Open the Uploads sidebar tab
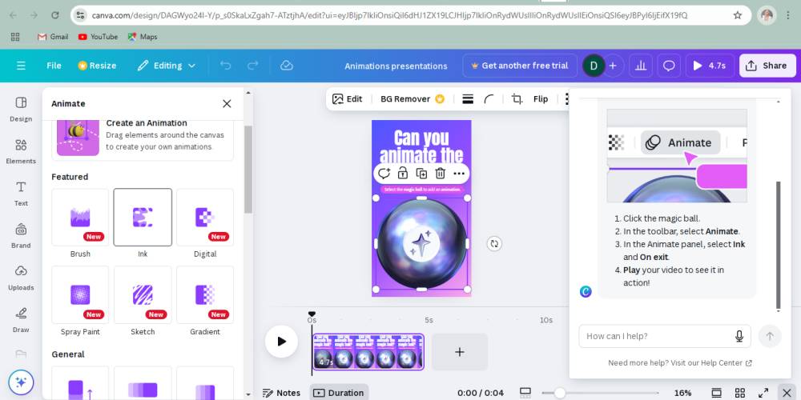This screenshot has width=801, height=400. [x=21, y=278]
